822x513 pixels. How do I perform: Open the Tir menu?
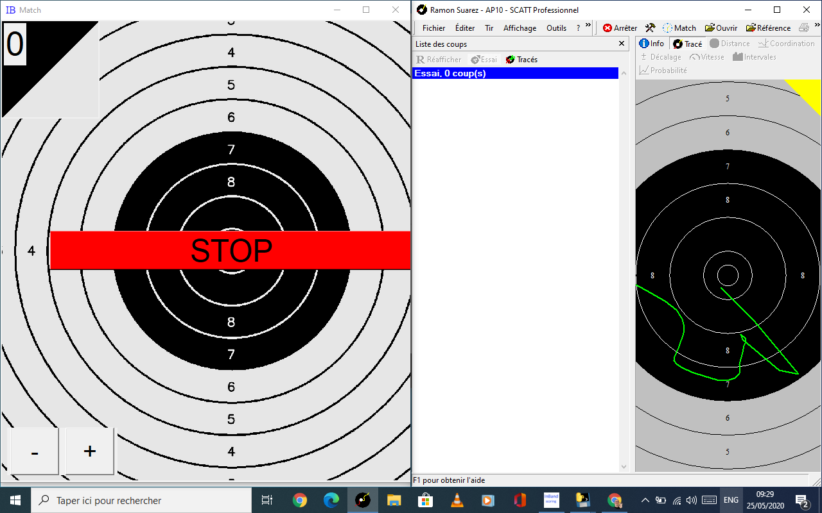coord(489,28)
